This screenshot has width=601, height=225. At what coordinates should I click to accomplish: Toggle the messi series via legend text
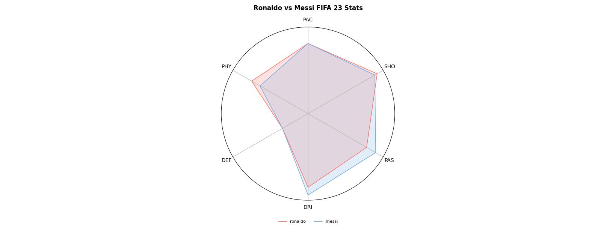332,222
